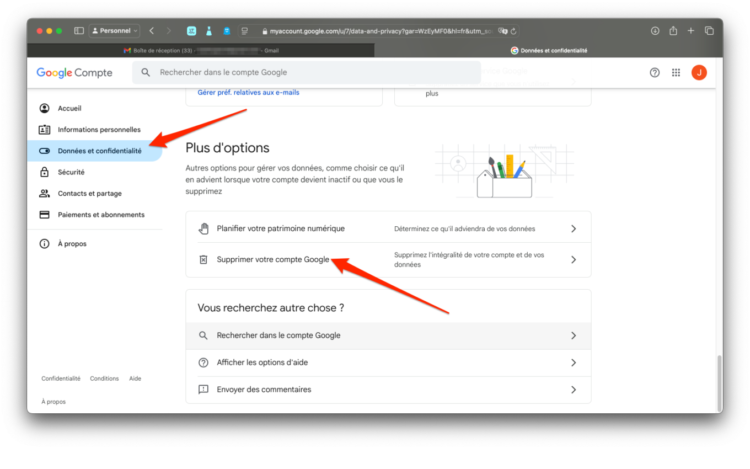Open the help question mark icon
The image size is (750, 469).
tap(655, 72)
